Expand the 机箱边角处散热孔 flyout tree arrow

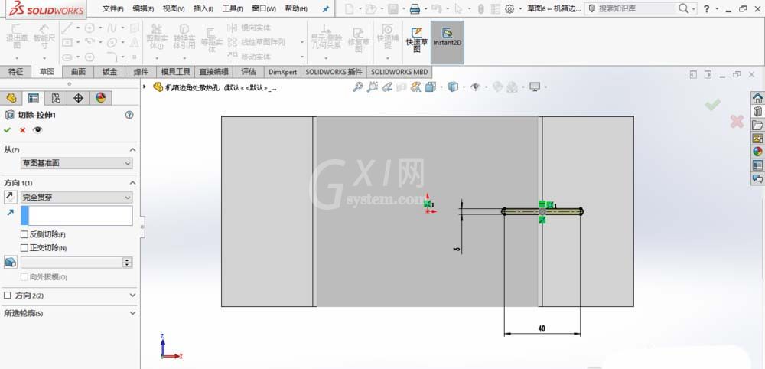point(145,87)
